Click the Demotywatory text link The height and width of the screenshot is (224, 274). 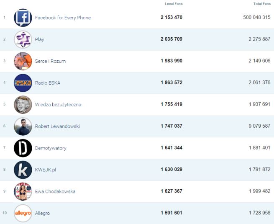coord(51,148)
